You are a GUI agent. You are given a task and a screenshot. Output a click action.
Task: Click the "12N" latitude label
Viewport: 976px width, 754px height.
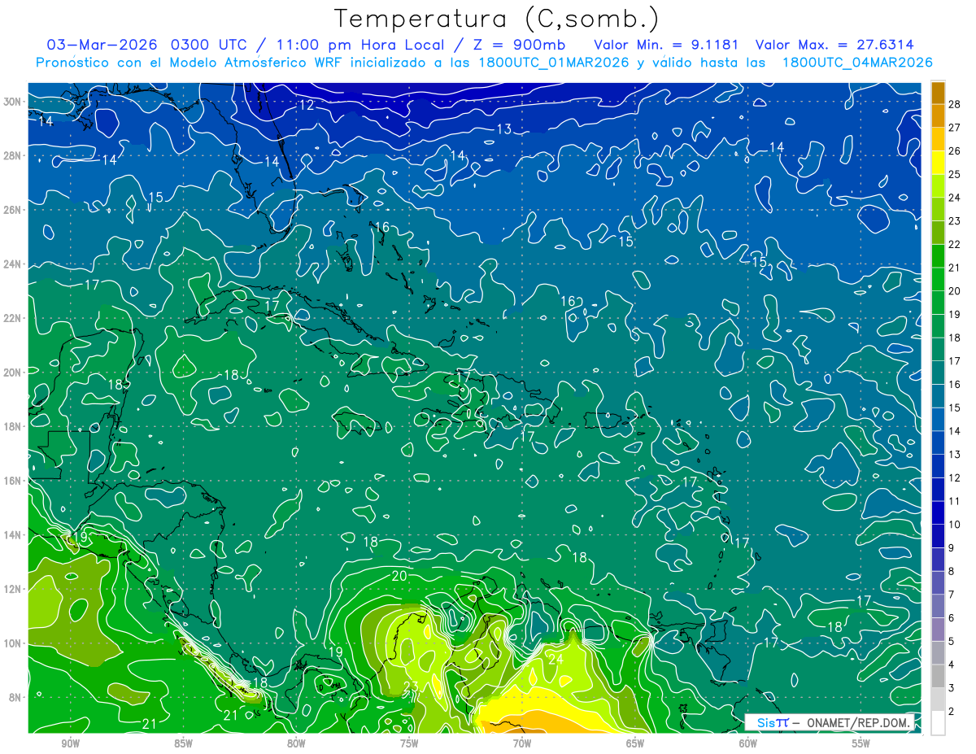click(x=12, y=589)
